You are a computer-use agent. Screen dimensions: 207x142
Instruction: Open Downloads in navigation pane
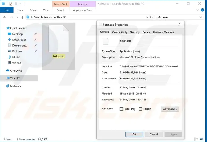pyautogui.click(x=19, y=40)
